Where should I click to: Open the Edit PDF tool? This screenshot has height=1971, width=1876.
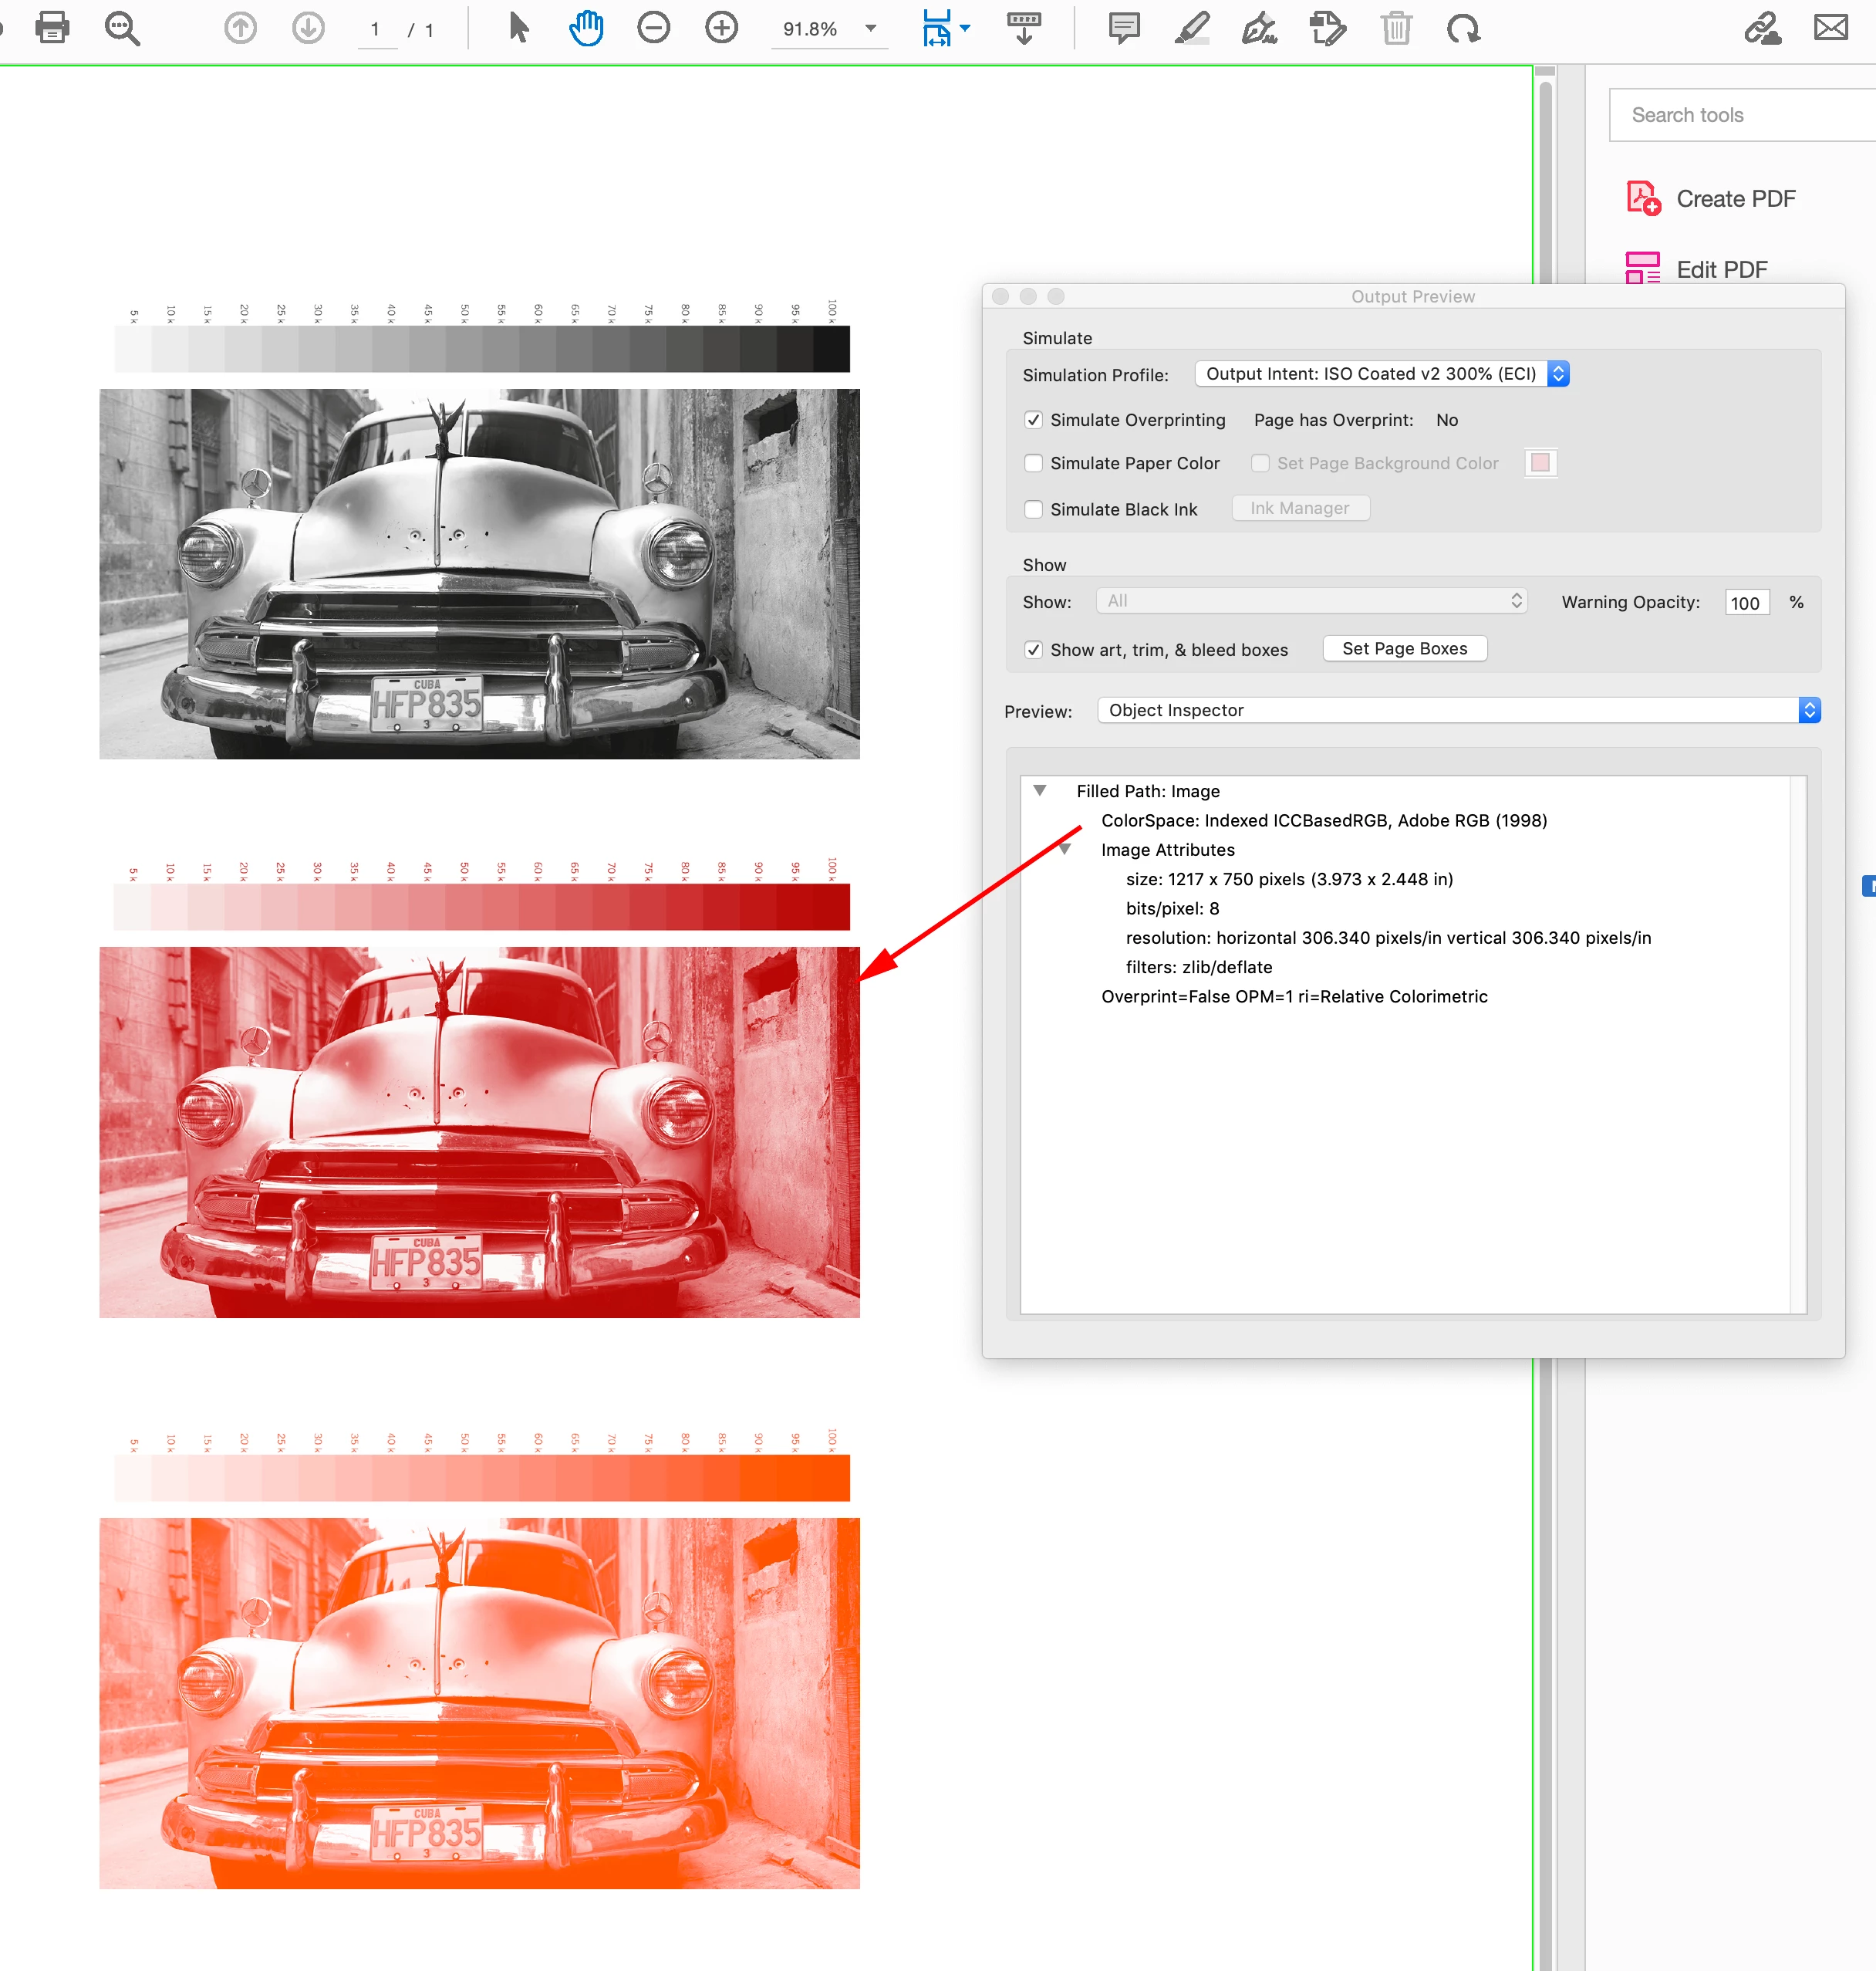click(1720, 269)
